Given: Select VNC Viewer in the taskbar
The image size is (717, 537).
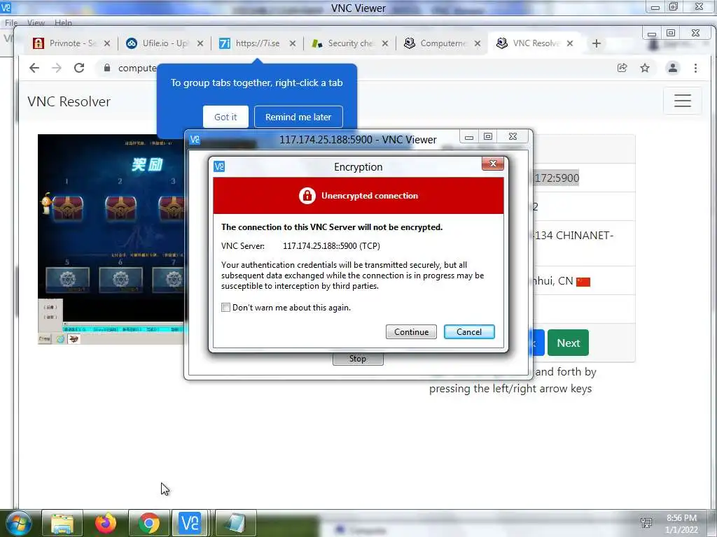Looking at the screenshot, I should [190, 523].
